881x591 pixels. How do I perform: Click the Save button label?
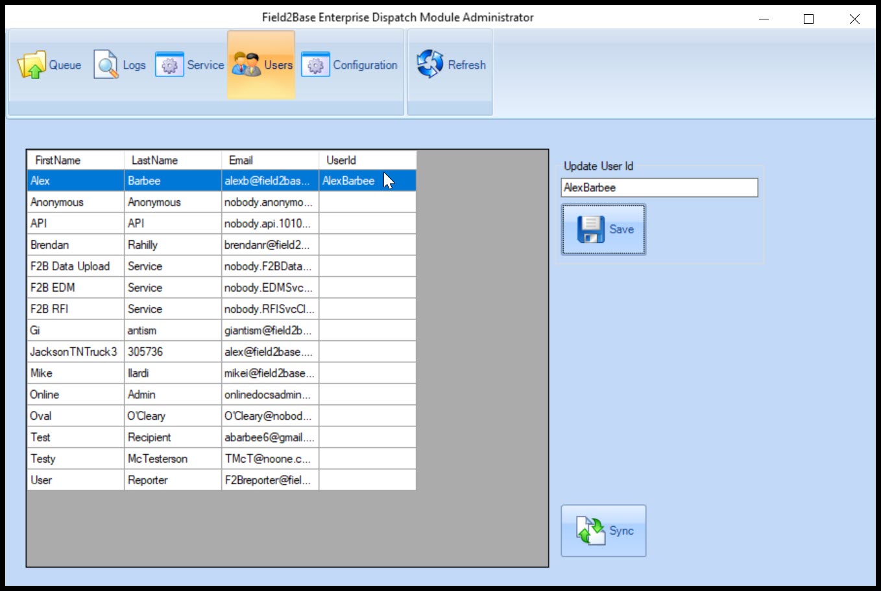tap(622, 229)
